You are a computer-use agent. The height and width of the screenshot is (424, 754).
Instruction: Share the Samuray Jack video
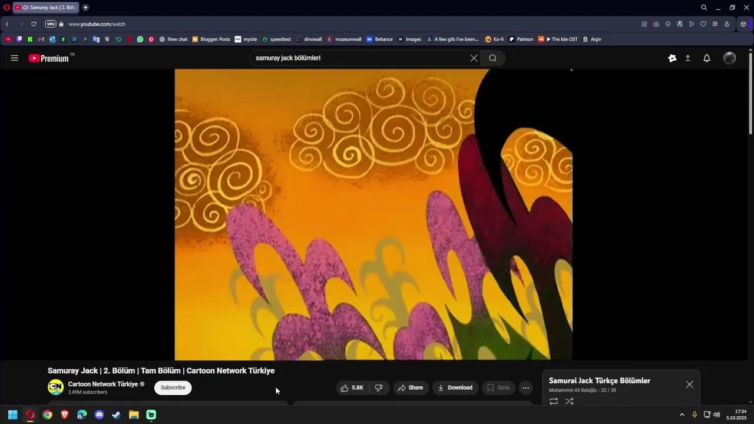(410, 387)
